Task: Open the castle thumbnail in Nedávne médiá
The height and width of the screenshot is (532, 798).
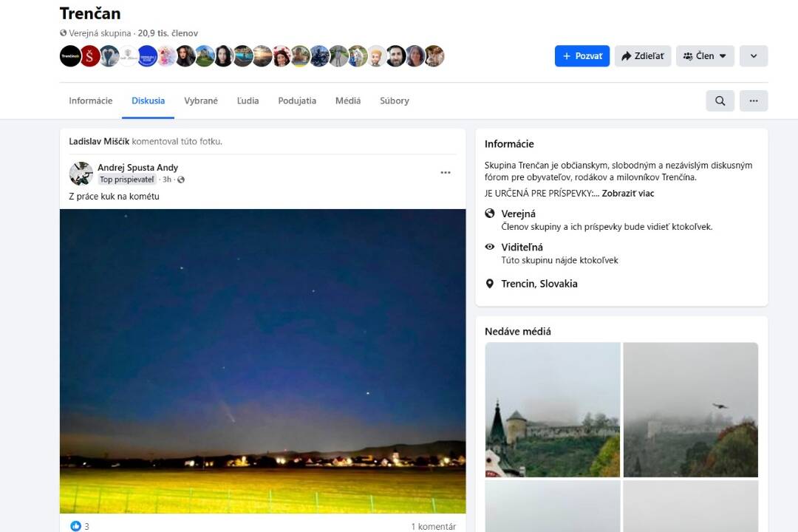Action: click(552, 409)
